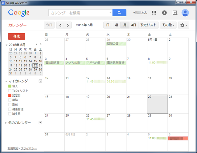
Task: Expand the 他のカレンダー section
Action: click(x=6, y=123)
